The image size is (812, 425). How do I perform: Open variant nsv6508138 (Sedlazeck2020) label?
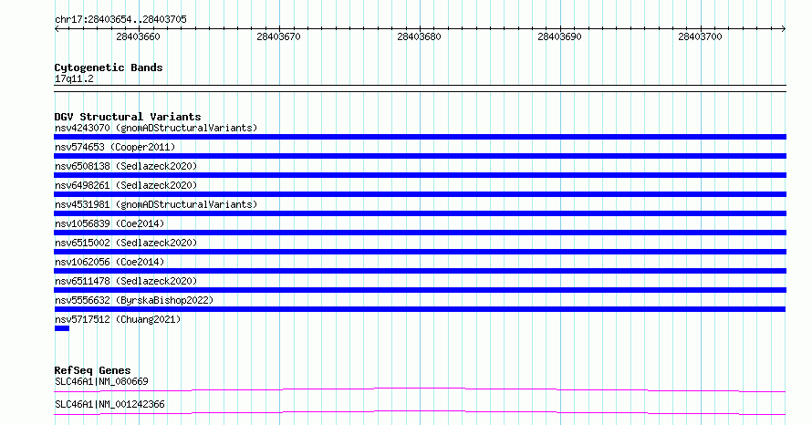pyautogui.click(x=126, y=166)
